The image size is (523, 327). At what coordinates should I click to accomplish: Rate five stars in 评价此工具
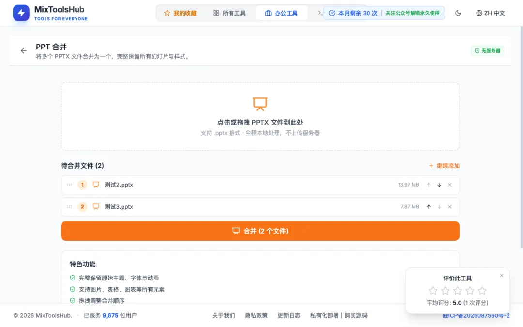click(482, 291)
